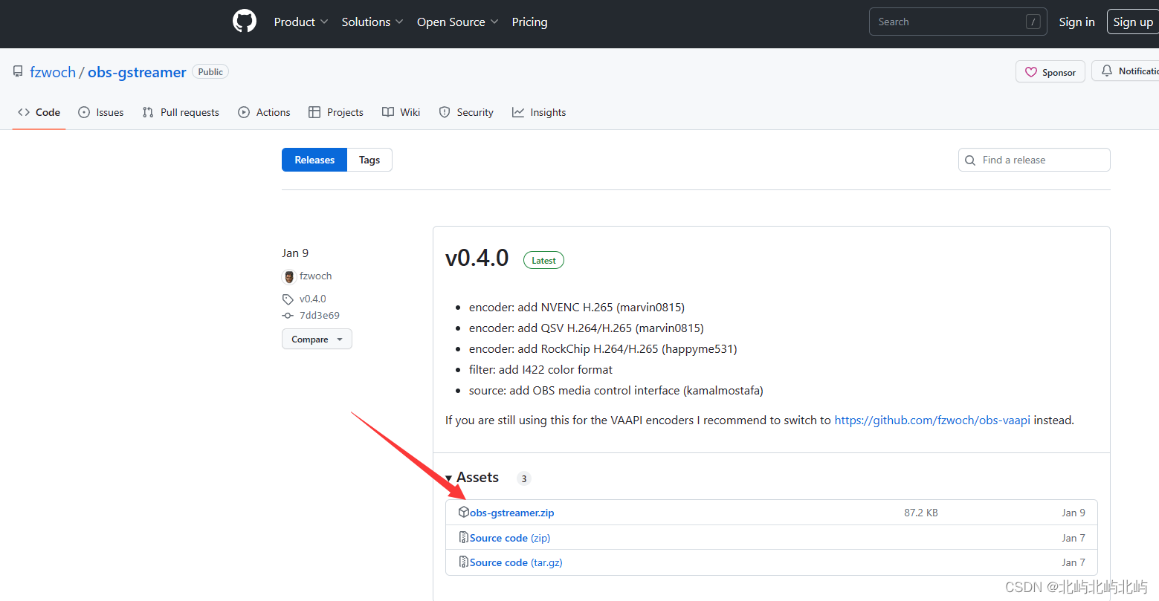Open fzwoch owner profile link
Screen dimensions: 1159x601
(53, 72)
